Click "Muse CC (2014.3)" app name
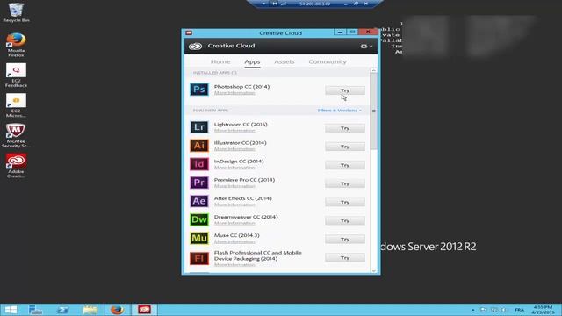 (x=236, y=235)
